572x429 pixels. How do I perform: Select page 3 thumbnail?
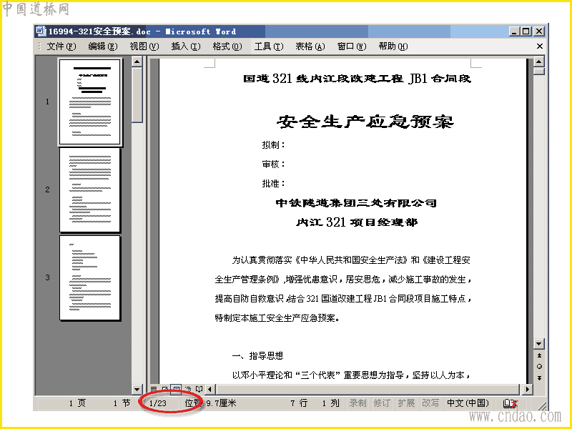pyautogui.click(x=90, y=278)
